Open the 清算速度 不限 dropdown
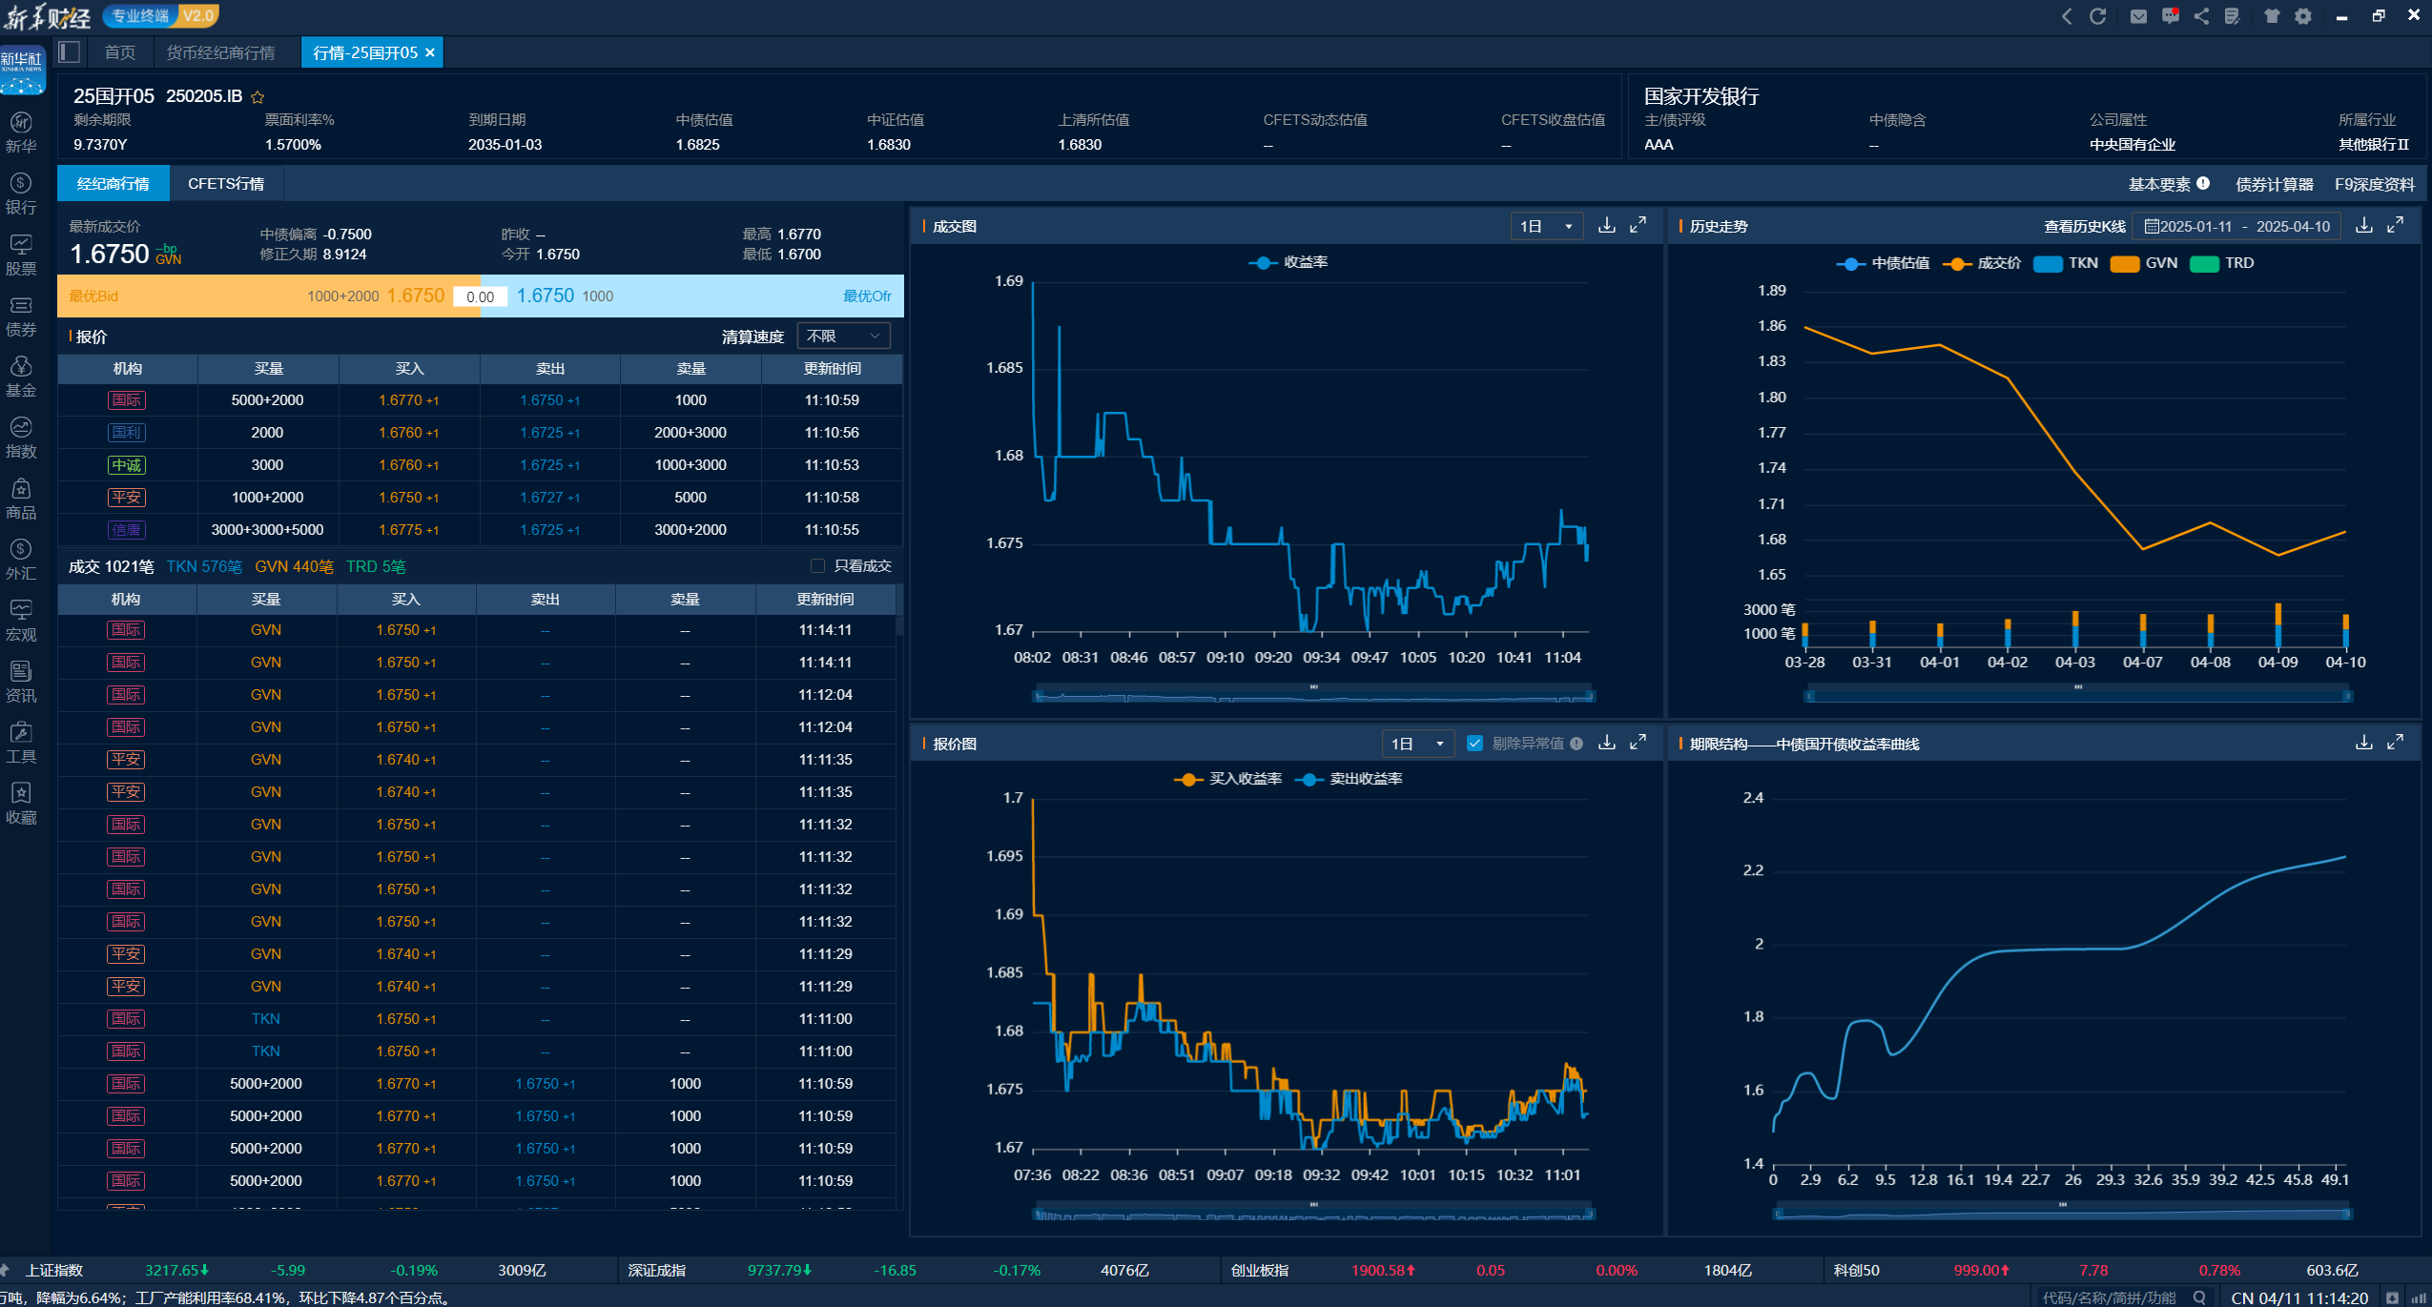Screen dimensions: 2432x1307 [x=843, y=337]
